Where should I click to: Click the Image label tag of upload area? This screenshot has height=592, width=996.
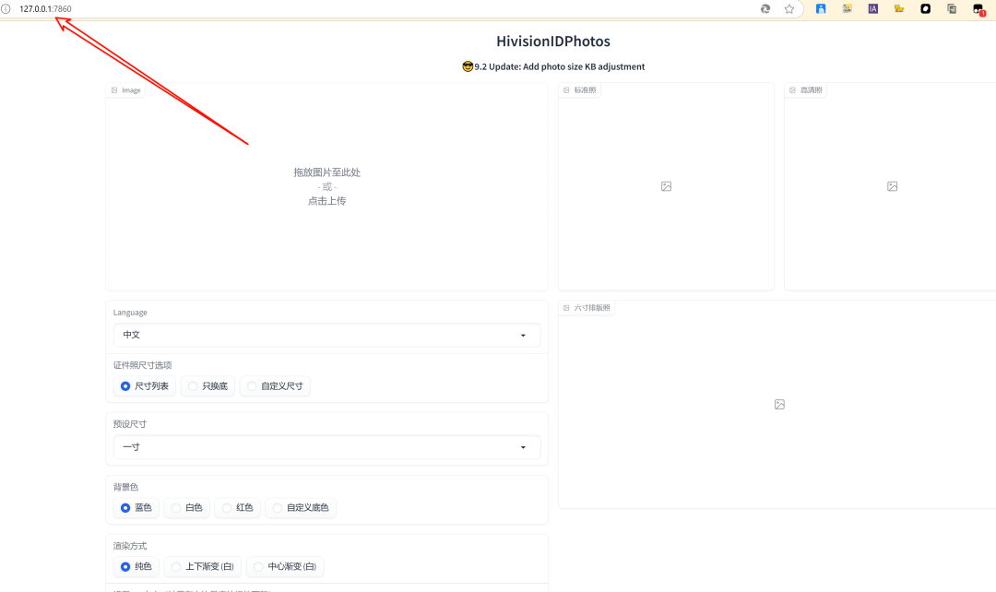click(125, 90)
